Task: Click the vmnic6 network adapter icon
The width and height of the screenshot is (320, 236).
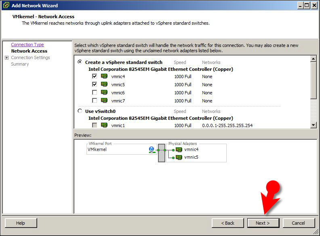Action: [x=104, y=92]
